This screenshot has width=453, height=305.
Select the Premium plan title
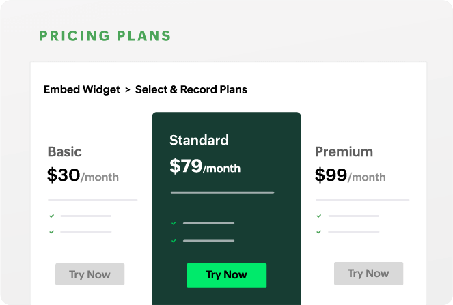[344, 151]
